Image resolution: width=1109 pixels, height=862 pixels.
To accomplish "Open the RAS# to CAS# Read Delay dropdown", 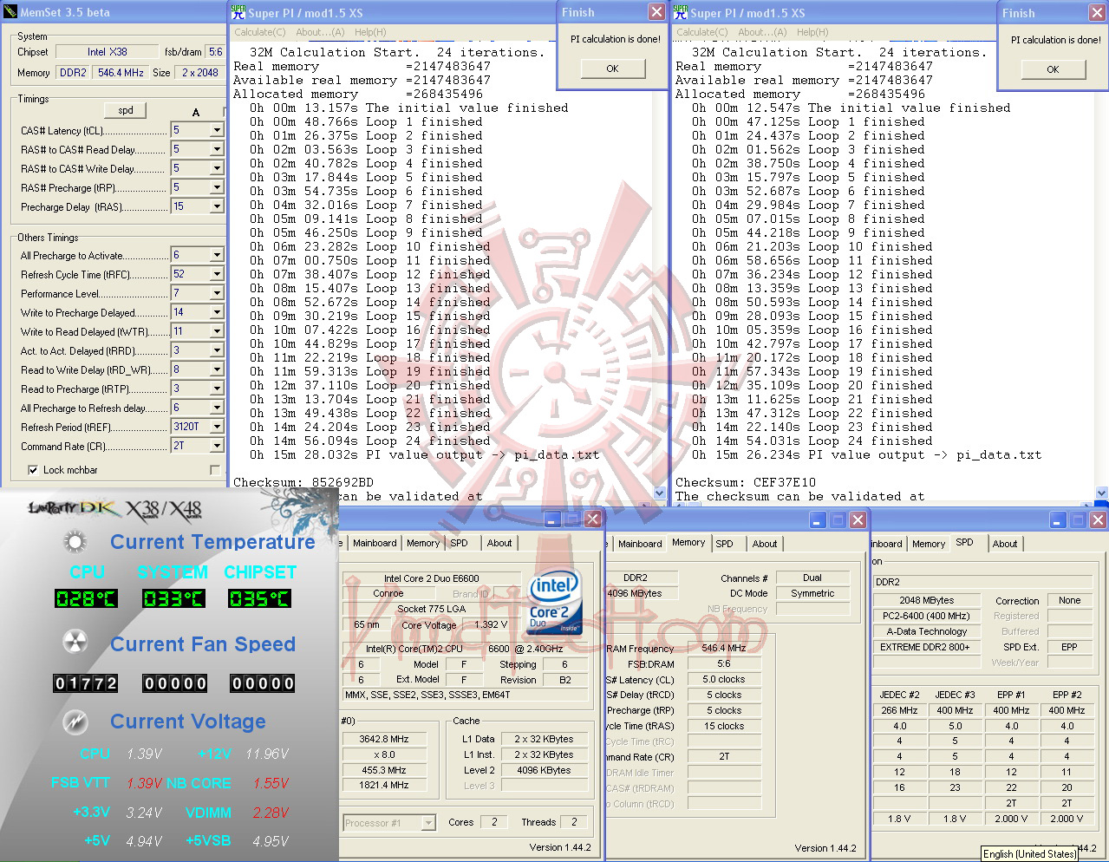I will pos(217,149).
